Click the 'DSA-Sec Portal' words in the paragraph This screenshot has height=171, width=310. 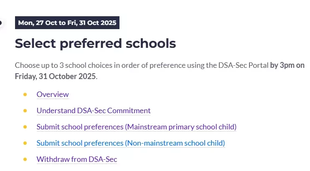(x=243, y=65)
